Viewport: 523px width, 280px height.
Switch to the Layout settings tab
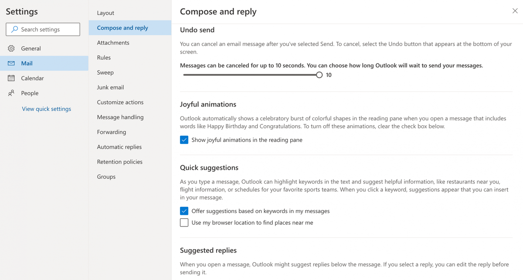click(105, 13)
